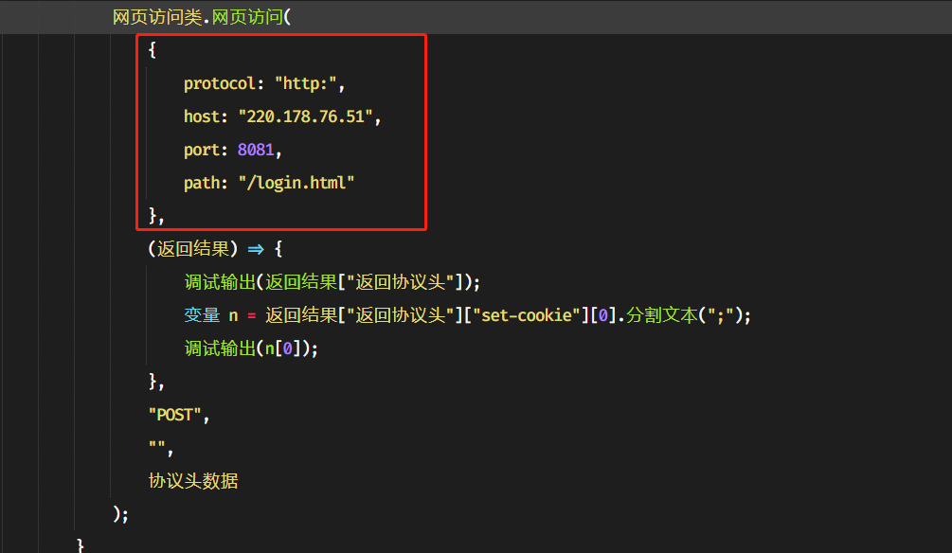Click the opening brace of the options object
Screen dimensions: 952x553
pyautogui.click(x=153, y=50)
